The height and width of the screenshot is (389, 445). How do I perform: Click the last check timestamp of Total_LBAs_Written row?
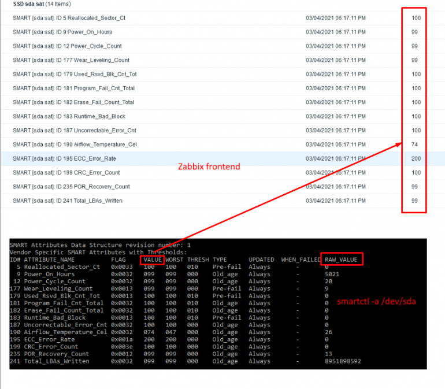[336, 201]
